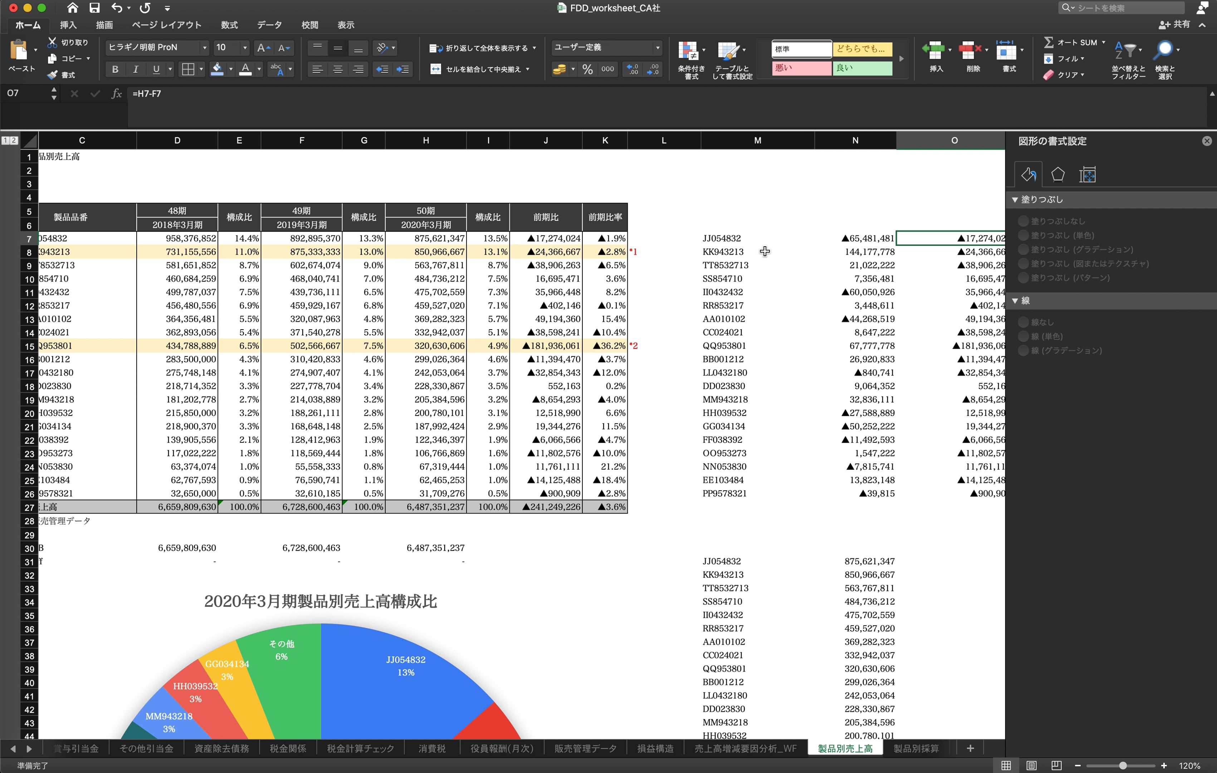Click the Bold formatting icon
Viewport: 1217px width, 773px height.
pos(115,70)
